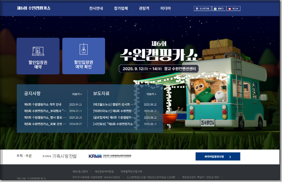This screenshot has height=182, width=282.
Task: Click the 보도자료 section heading
Action: click(101, 93)
